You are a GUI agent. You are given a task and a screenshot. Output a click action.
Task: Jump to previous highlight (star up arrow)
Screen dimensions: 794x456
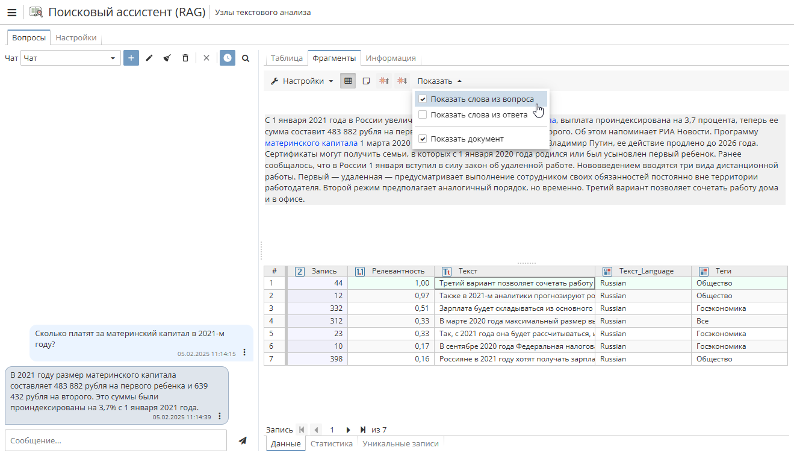384,81
